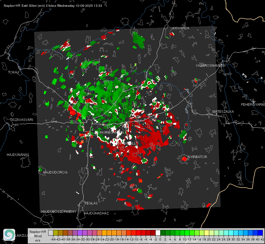Image resolution: width=265 pixels, height=244 pixels.
Task: Click the legend value '-20'
Action: point(112,239)
